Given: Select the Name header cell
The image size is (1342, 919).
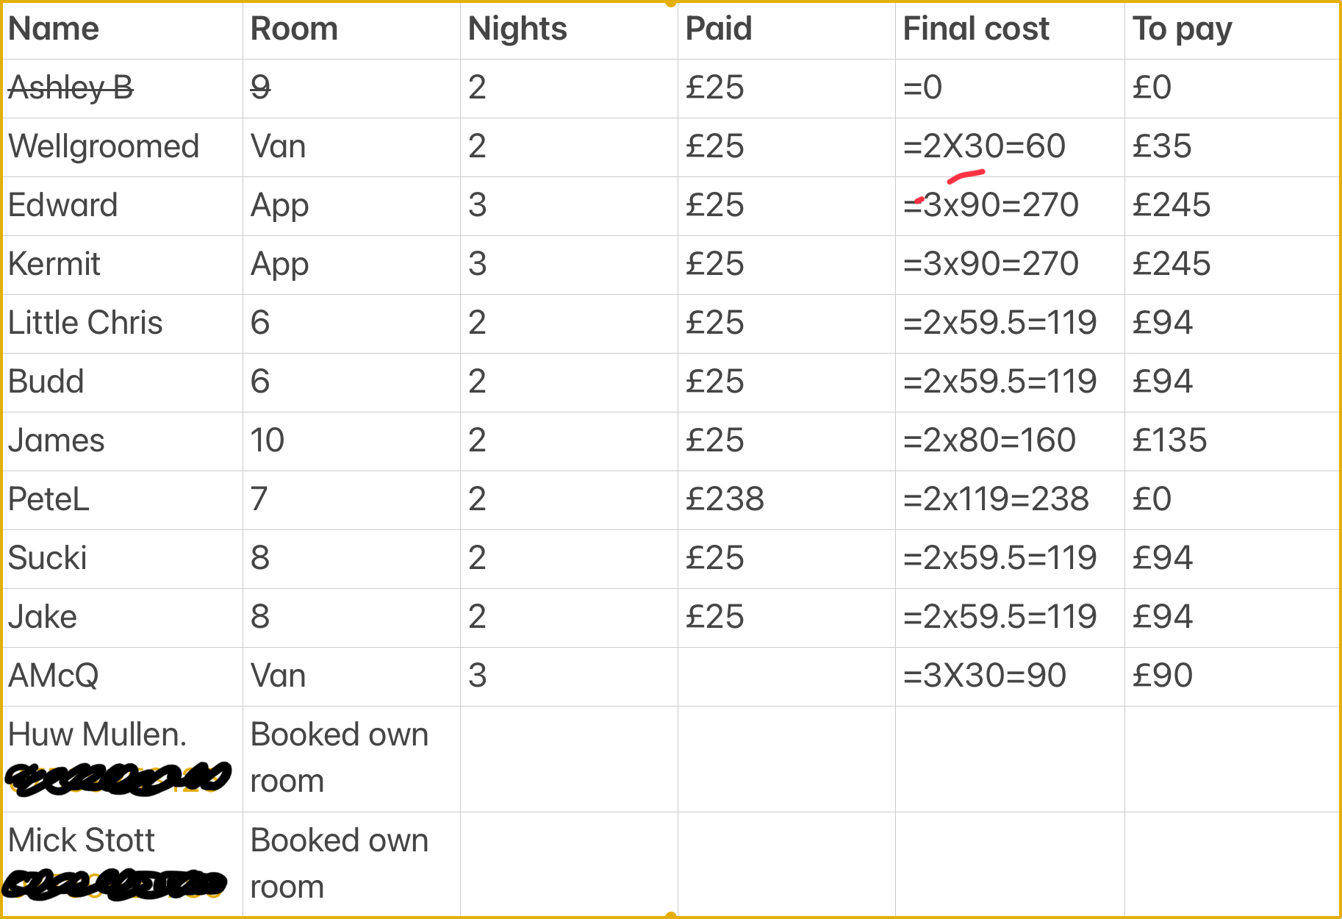Looking at the screenshot, I should coord(123,31).
